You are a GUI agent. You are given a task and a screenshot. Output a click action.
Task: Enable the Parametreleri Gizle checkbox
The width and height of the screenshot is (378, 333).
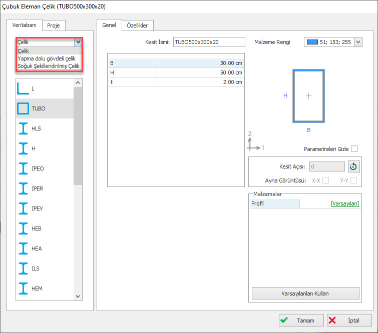(x=354, y=149)
